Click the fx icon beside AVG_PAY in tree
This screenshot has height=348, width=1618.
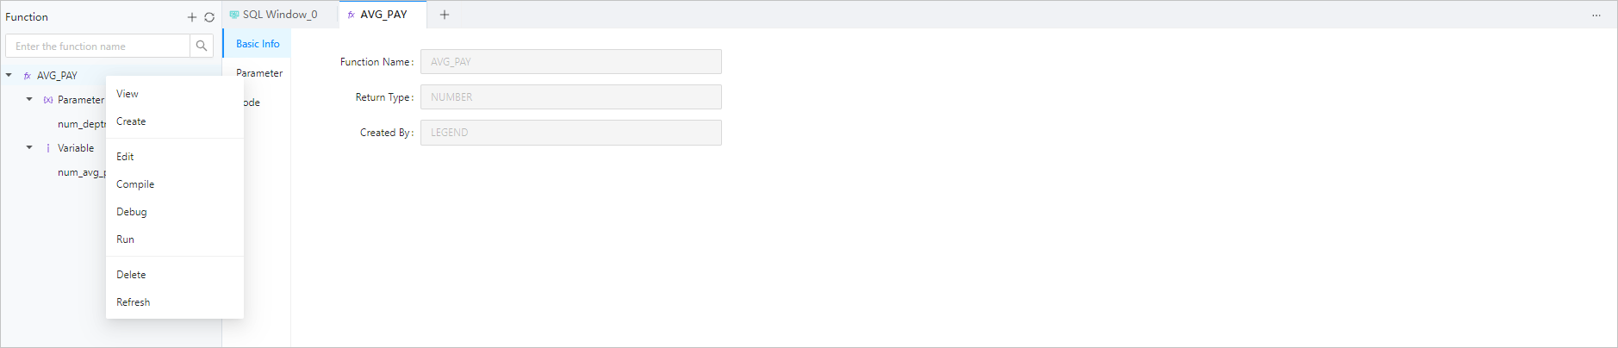28,76
